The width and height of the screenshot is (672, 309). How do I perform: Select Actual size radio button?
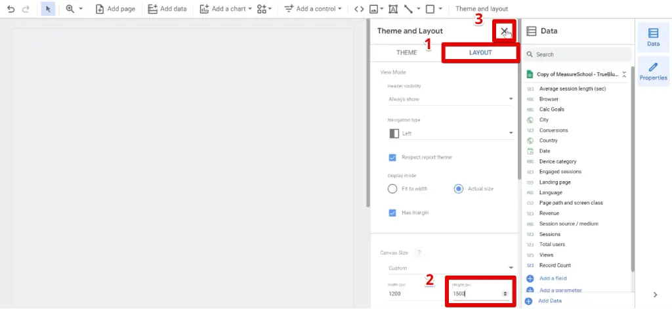click(x=459, y=188)
